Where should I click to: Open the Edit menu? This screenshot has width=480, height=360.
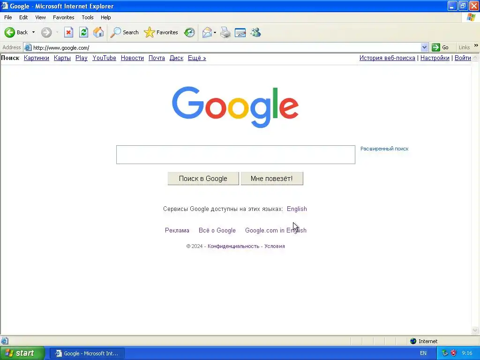point(23,17)
